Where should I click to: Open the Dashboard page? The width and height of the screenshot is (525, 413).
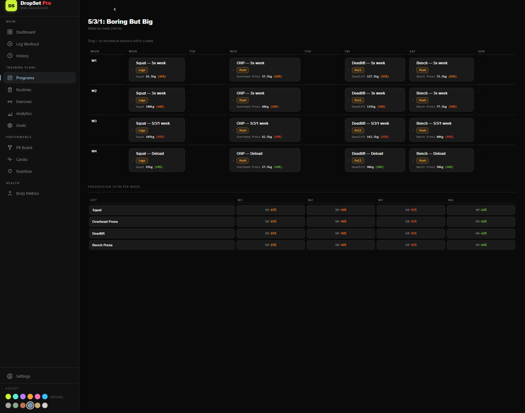pyautogui.click(x=39, y=32)
